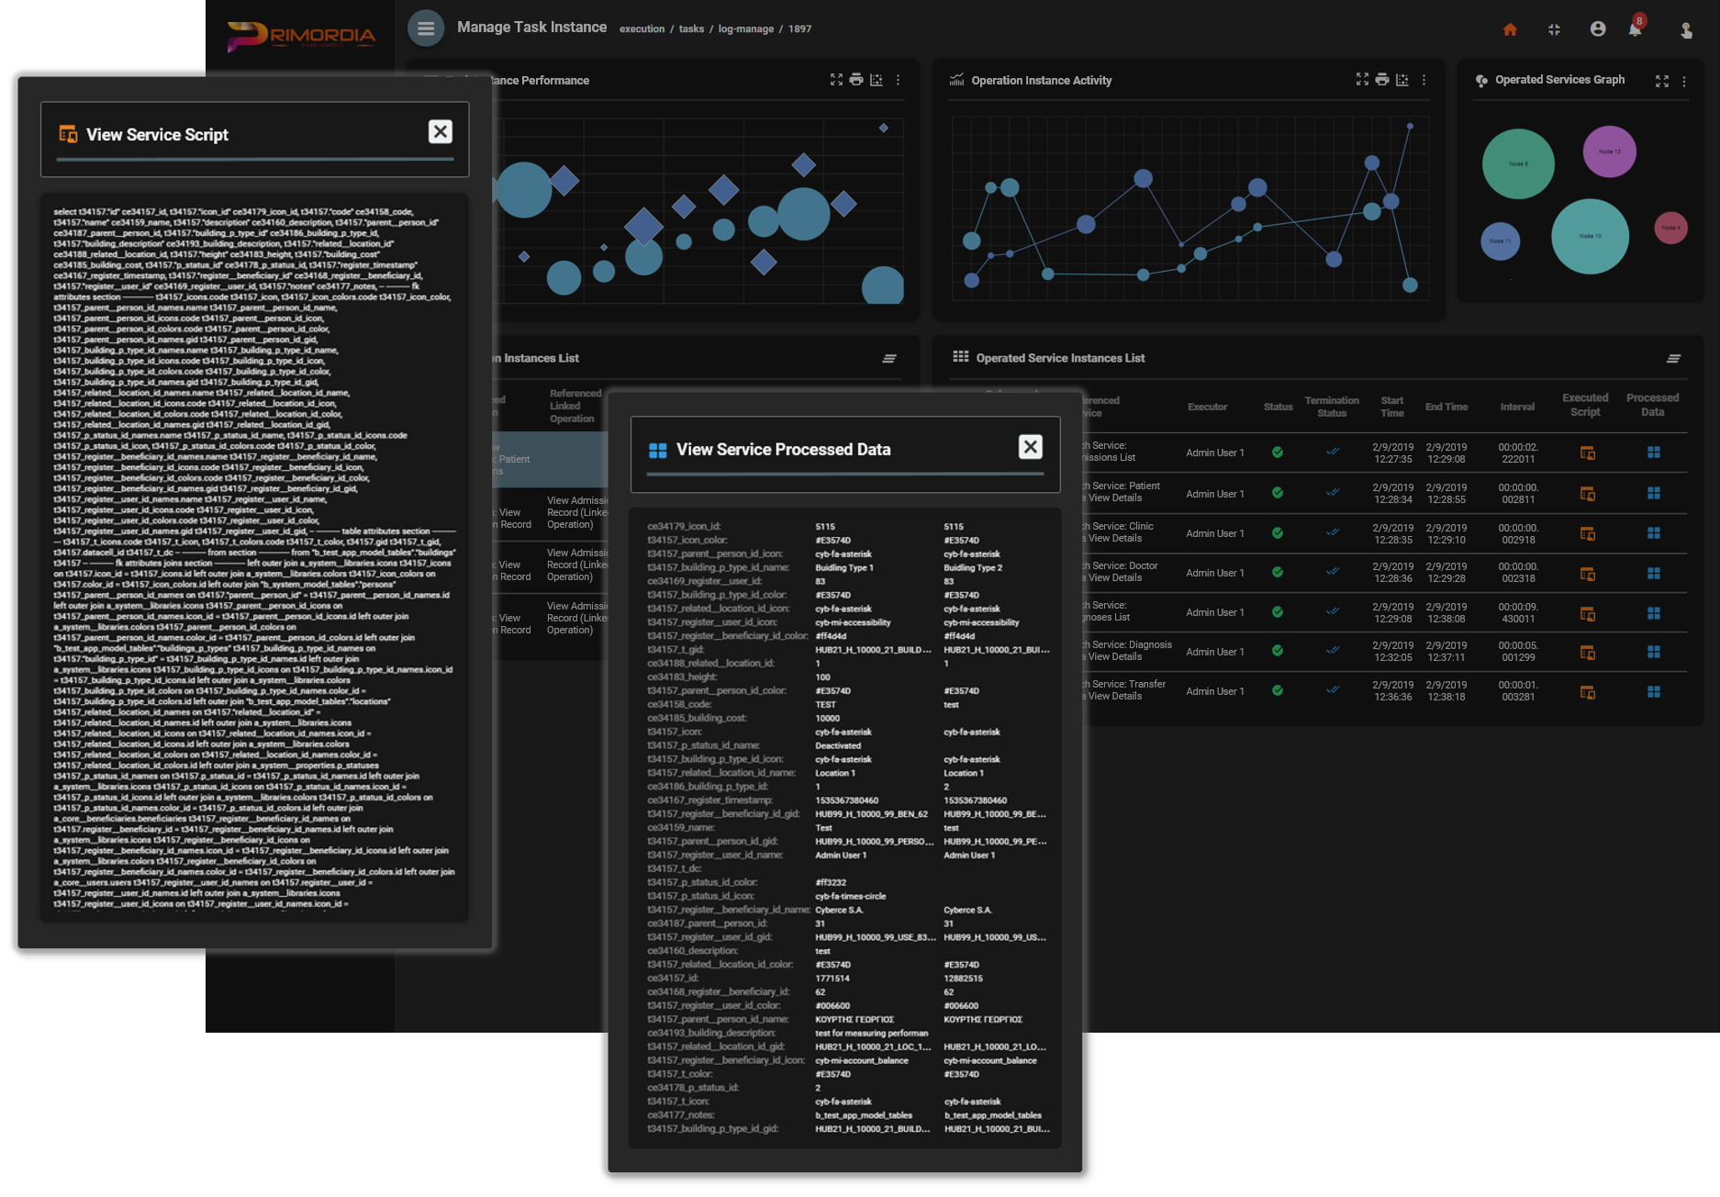Image resolution: width=1720 pixels, height=1197 pixels.
Task: Go to home via house icon
Action: (x=1510, y=29)
